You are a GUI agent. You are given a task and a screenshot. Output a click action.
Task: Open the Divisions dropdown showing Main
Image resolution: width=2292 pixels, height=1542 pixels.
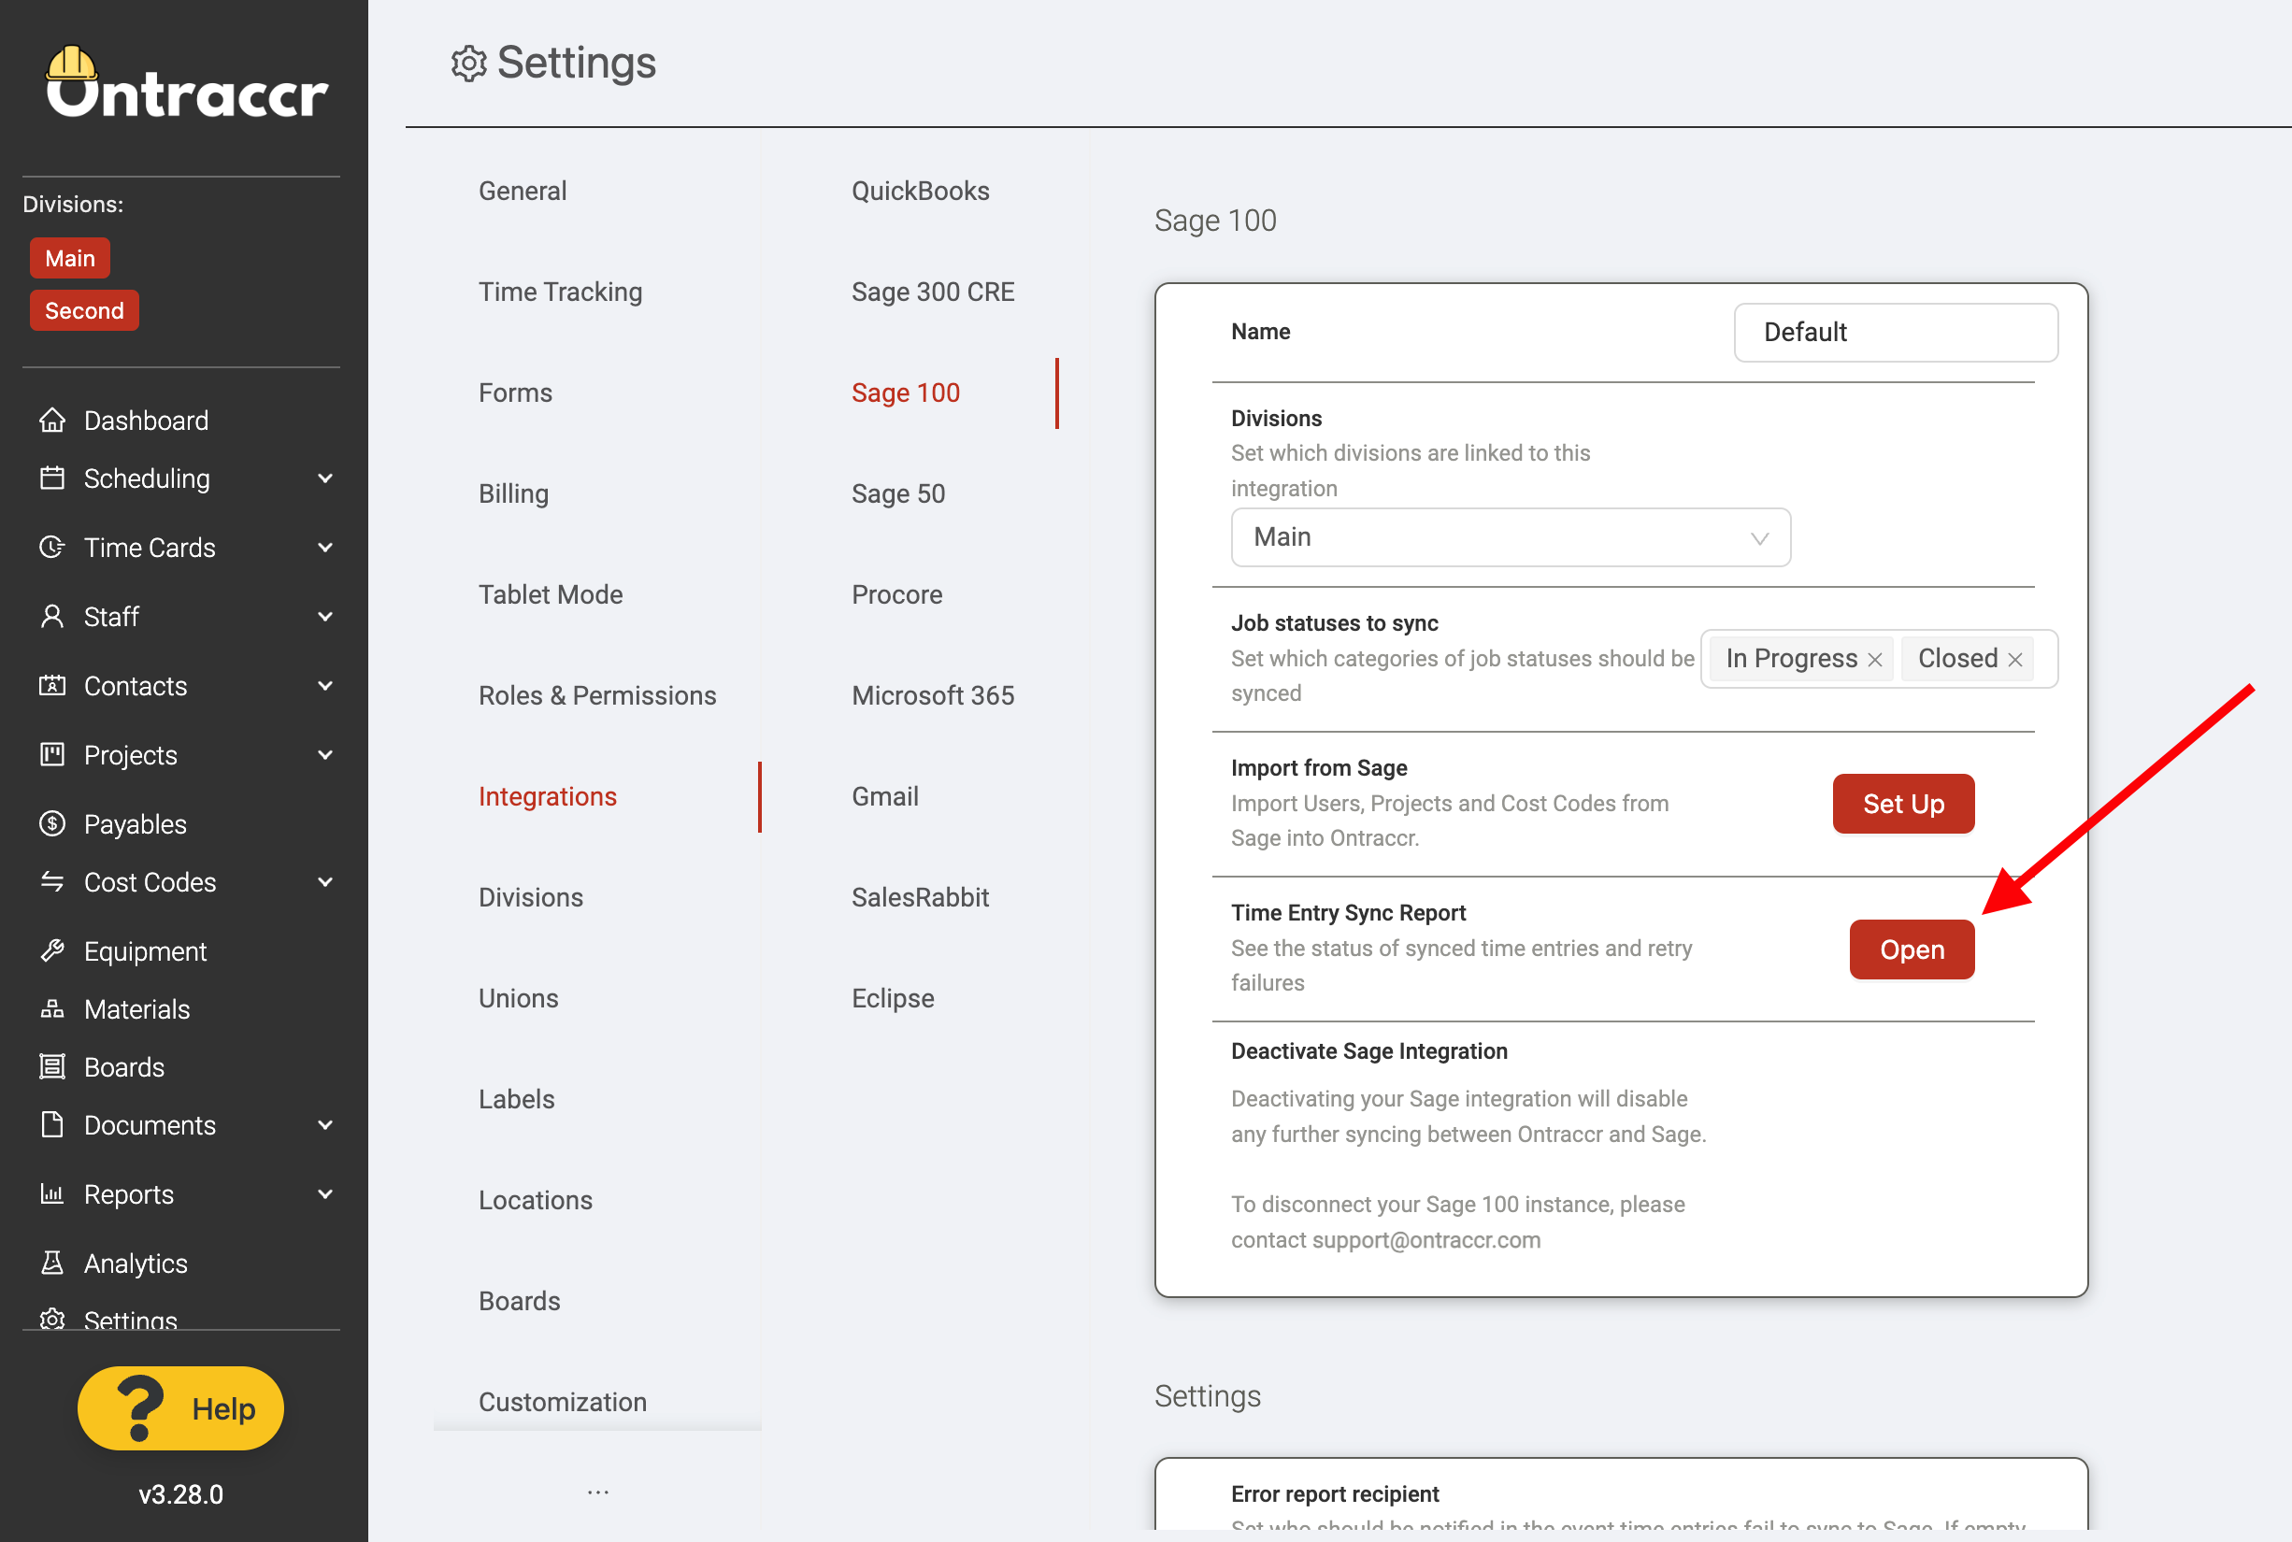pos(1510,537)
